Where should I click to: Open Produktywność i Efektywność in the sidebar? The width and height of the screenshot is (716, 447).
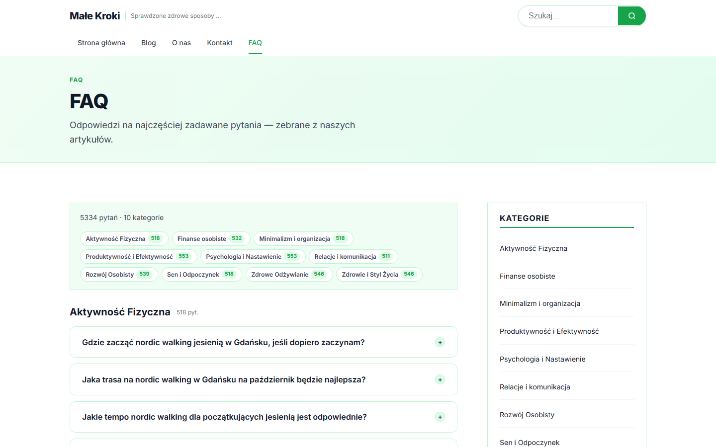[x=549, y=331]
